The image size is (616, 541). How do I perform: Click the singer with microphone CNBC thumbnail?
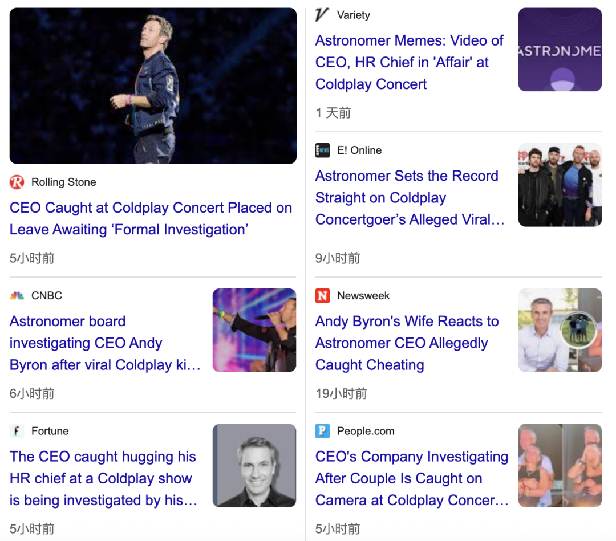click(254, 330)
